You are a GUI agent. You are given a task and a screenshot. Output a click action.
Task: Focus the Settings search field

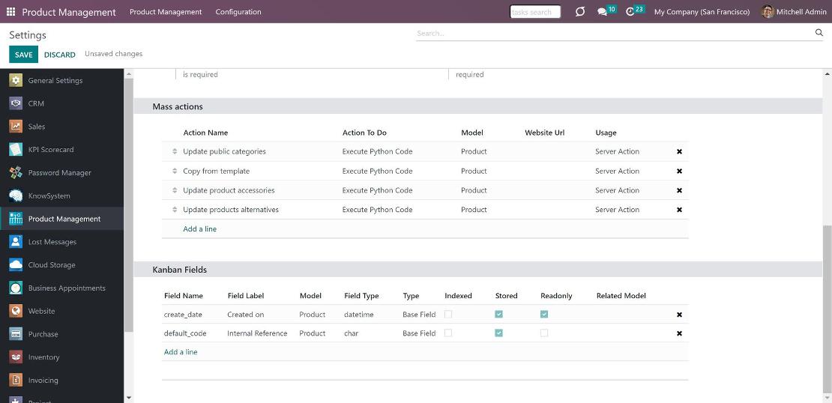615,34
